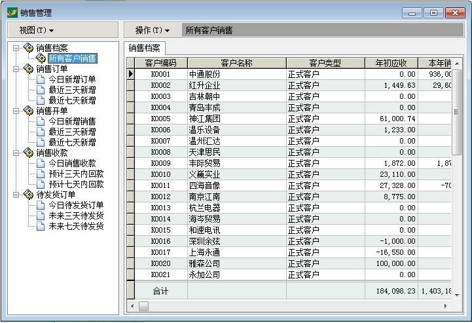Click the 销售开单 folder icon
The width and height of the screenshot is (472, 323).
[28, 111]
